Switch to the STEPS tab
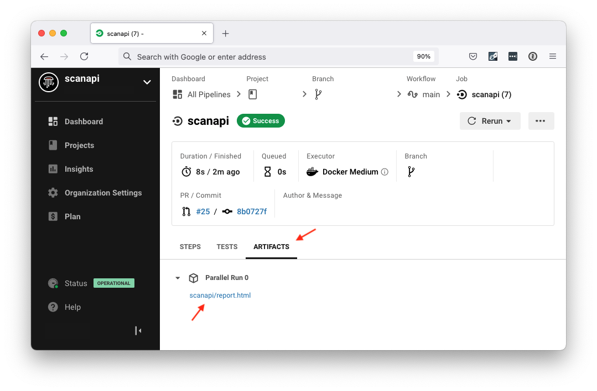This screenshot has height=391, width=597. 190,246
